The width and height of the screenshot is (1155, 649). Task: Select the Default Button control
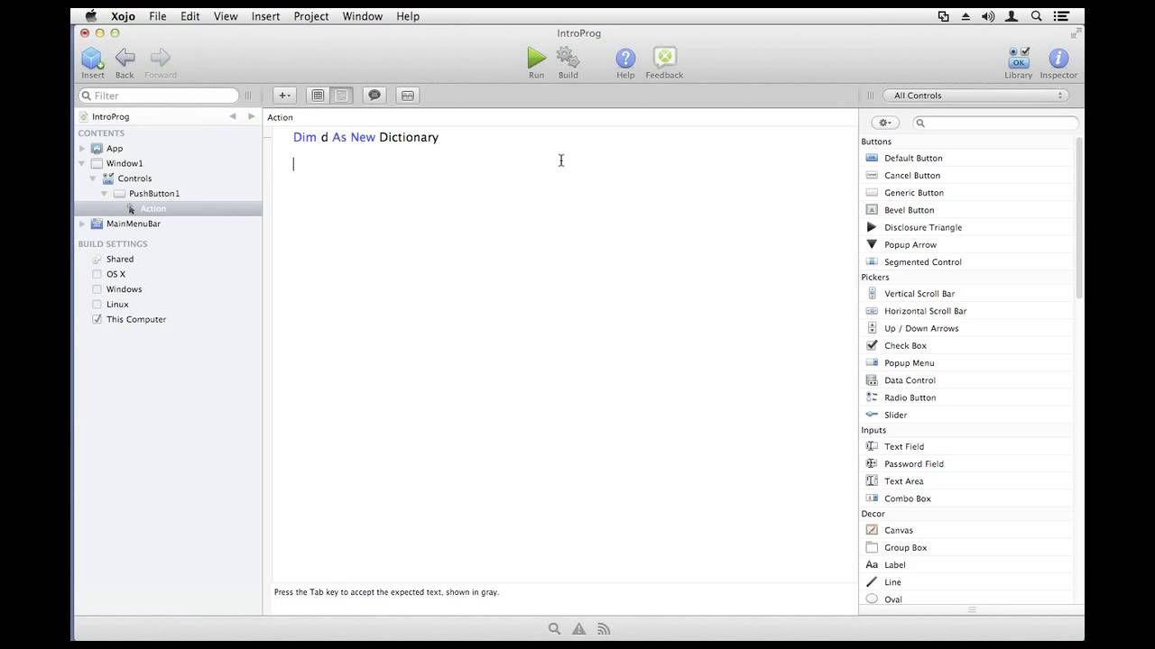point(912,158)
